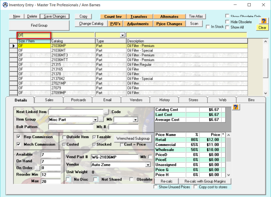Open Price Changes
The width and height of the screenshot is (271, 197).
pyautogui.click(x=169, y=24)
